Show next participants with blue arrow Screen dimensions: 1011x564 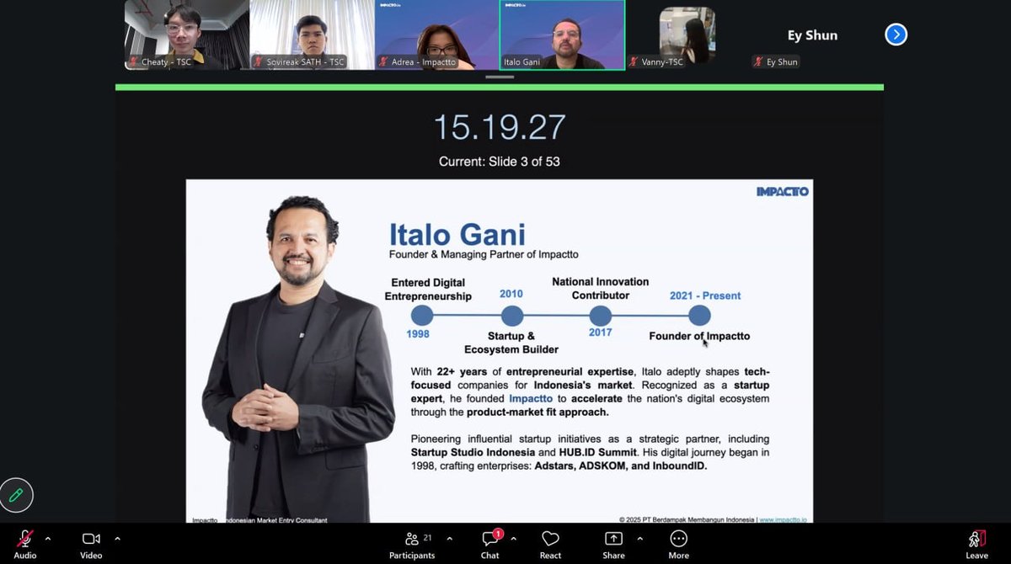[x=896, y=35]
